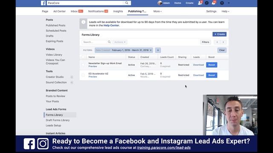Viewport: 273px width, 153px height.
Task: Select EO Accelerator AZ checkbox
Action: coord(83,75)
